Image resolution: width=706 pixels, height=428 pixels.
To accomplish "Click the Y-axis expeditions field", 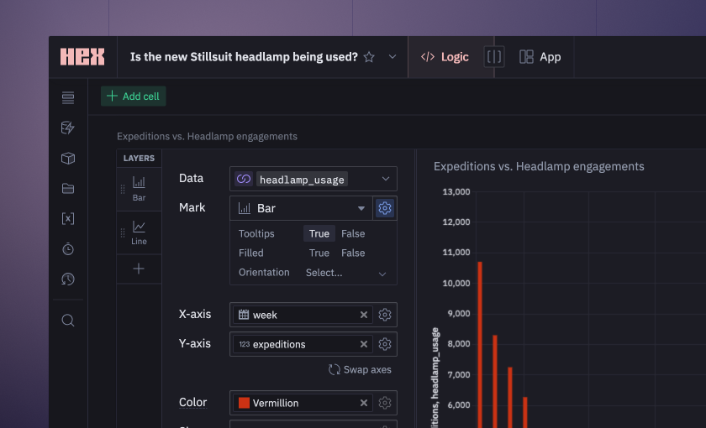I will [303, 344].
